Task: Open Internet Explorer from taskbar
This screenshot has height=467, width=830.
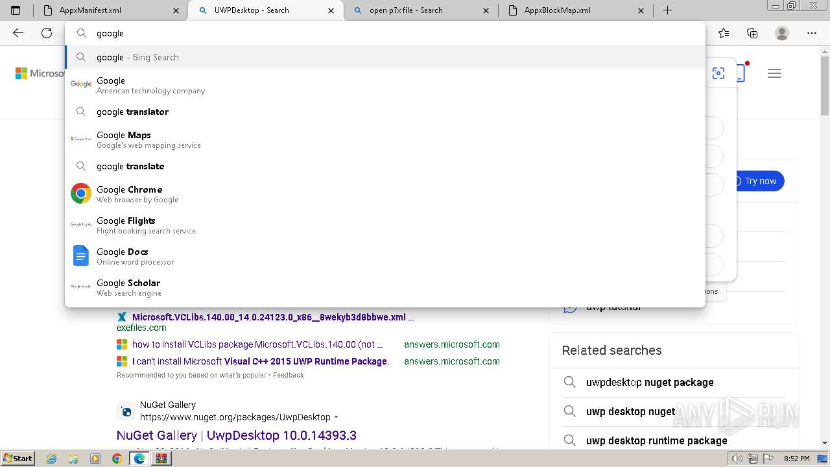Action: click(x=52, y=459)
